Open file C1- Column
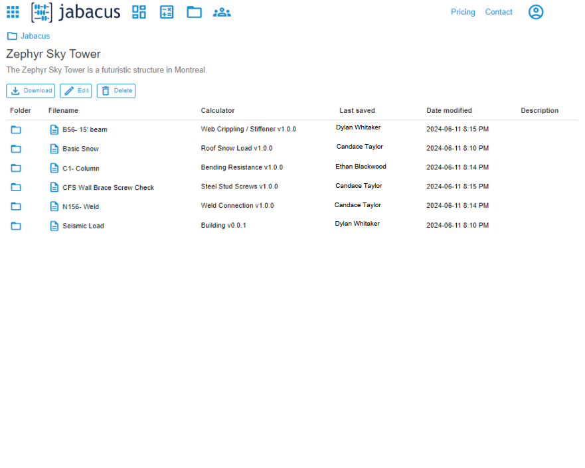Image resolution: width=585 pixels, height=468 pixels. [81, 169]
